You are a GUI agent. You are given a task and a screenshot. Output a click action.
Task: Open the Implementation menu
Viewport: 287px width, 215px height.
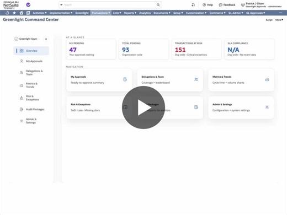61,13
